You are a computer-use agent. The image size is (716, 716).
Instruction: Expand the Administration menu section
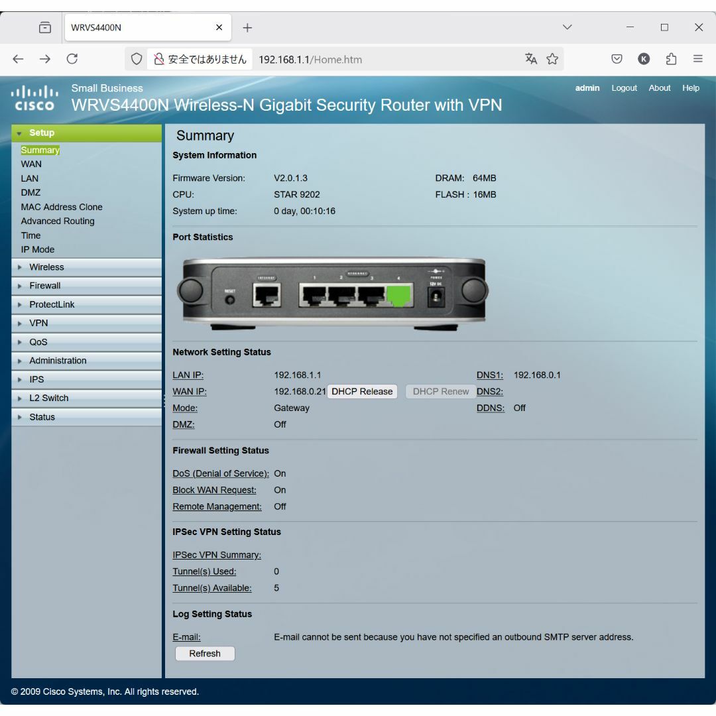(86, 361)
